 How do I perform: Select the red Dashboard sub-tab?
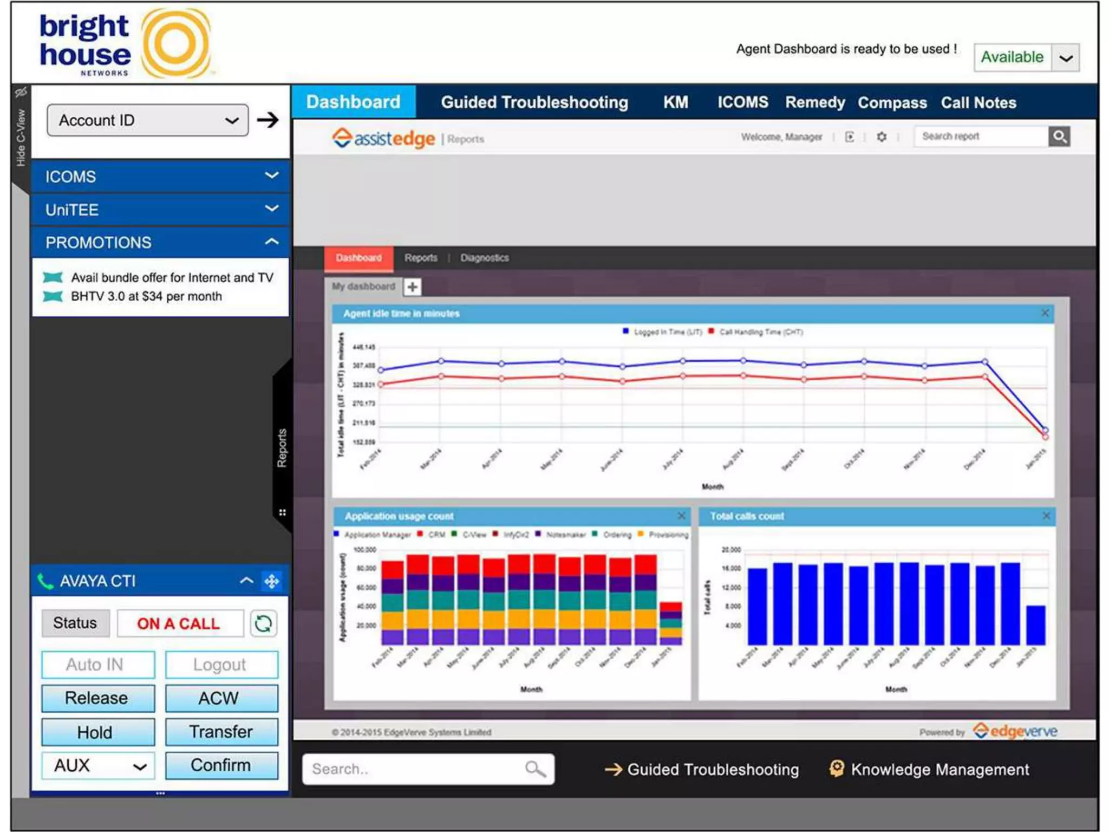tap(358, 258)
